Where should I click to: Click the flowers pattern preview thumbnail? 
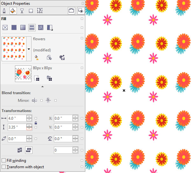14,49
